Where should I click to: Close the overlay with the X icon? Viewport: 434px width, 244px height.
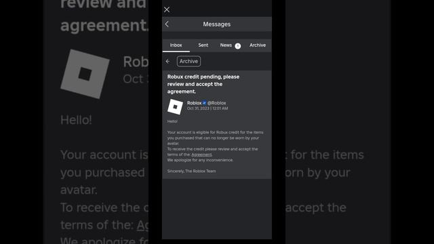pos(167,9)
